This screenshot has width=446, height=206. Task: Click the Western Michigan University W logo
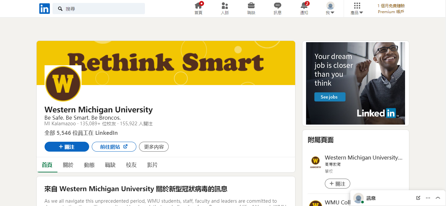point(63,84)
